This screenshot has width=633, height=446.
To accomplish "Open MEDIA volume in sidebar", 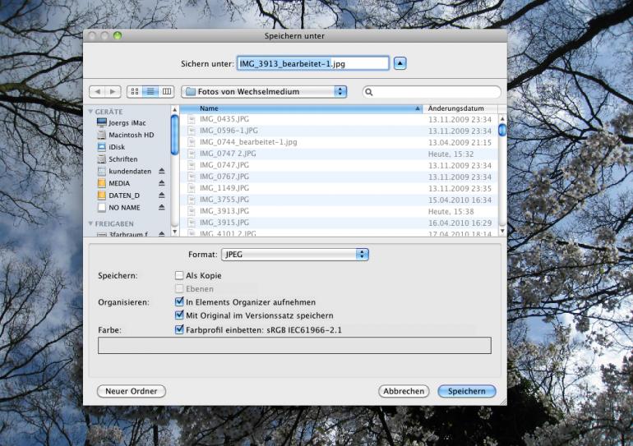I will pos(119,183).
